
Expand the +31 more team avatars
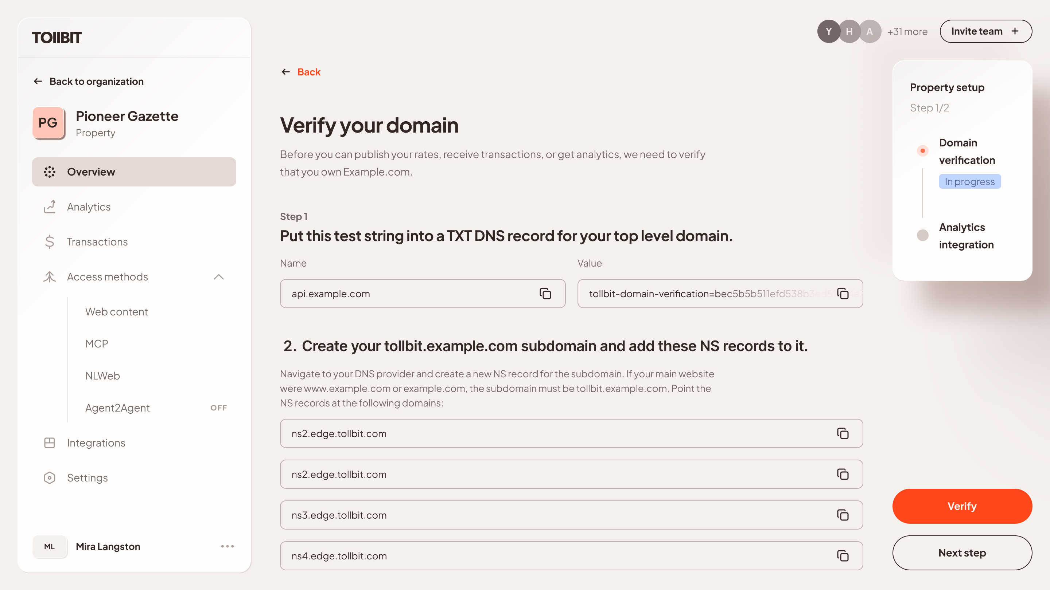coord(907,31)
